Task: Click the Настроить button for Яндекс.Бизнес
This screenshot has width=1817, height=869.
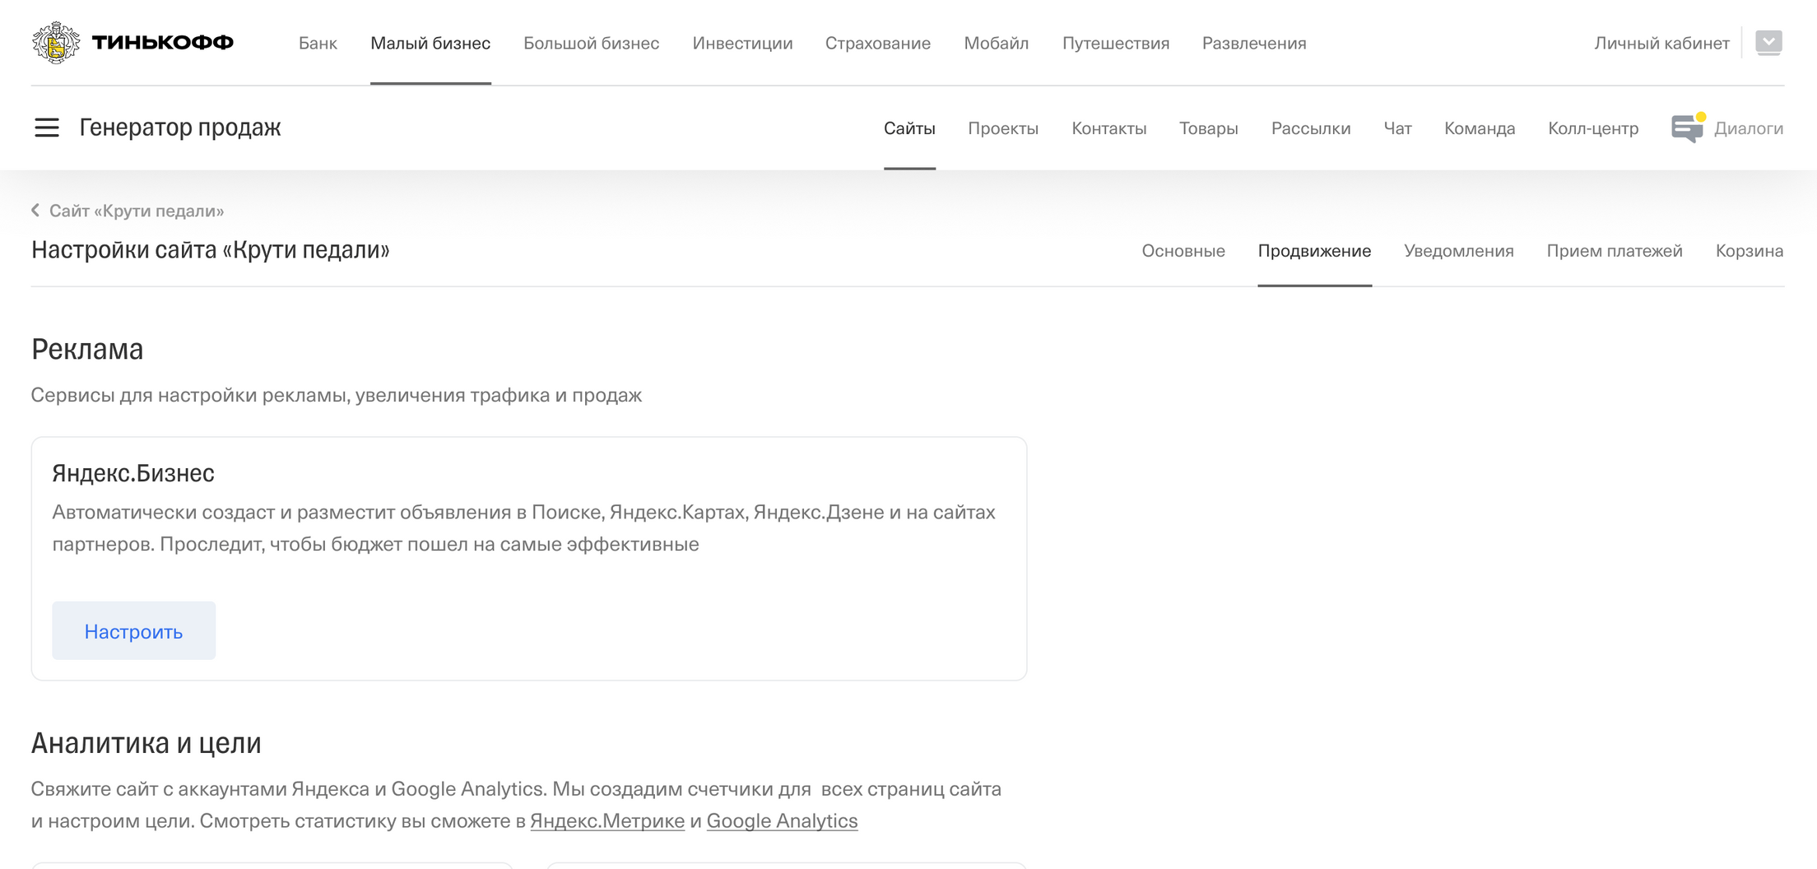Action: point(134,630)
